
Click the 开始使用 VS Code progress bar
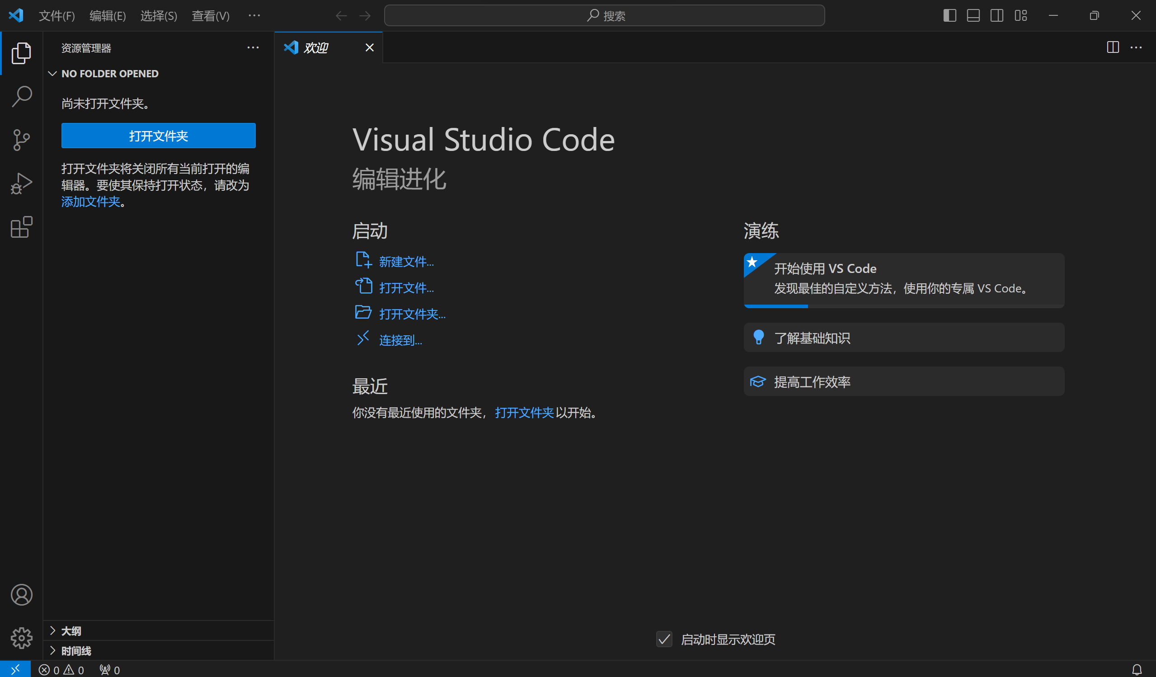(x=904, y=306)
